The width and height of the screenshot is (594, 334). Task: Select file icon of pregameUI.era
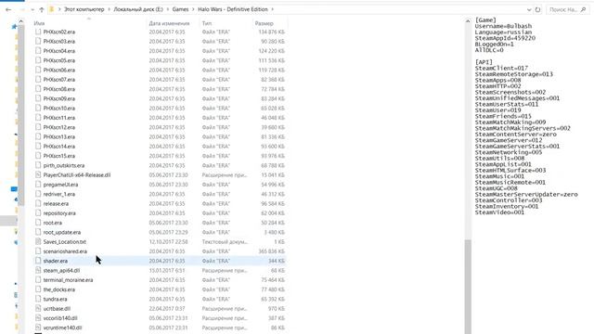click(38, 185)
